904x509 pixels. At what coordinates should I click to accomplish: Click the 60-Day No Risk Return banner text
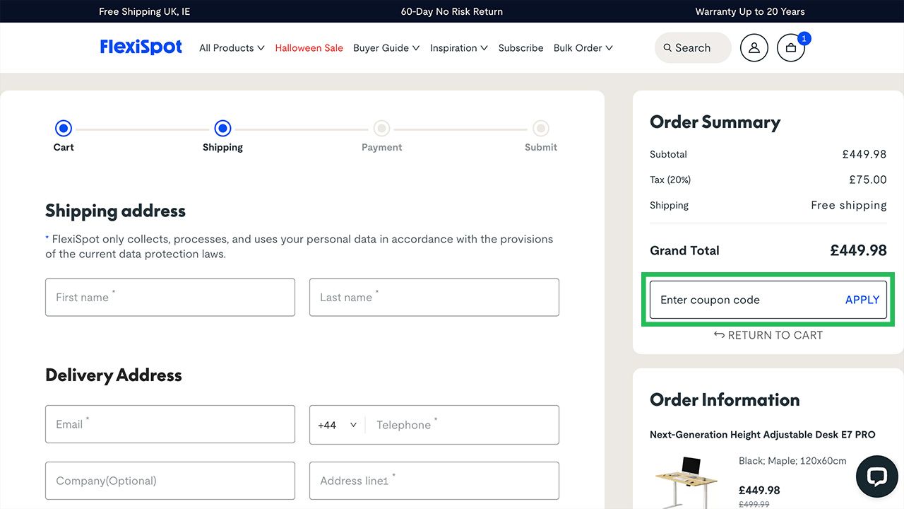tap(452, 11)
